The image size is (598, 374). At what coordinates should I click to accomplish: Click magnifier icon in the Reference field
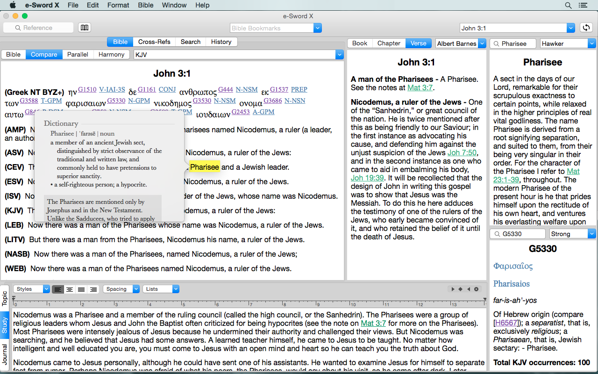tap(18, 28)
